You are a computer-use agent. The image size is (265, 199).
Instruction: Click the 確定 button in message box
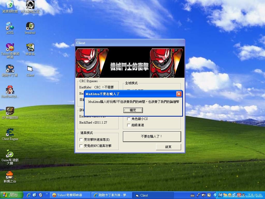pos(133,110)
